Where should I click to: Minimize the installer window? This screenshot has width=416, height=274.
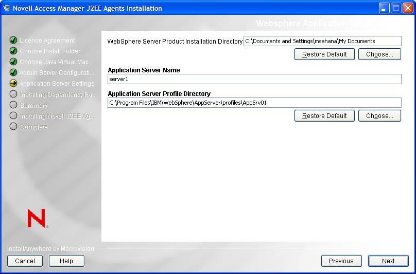coord(384,8)
